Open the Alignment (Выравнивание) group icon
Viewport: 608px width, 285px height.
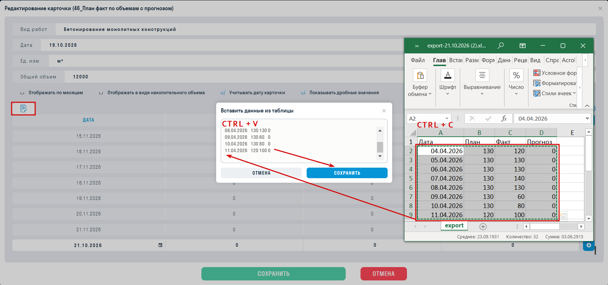[x=482, y=75]
